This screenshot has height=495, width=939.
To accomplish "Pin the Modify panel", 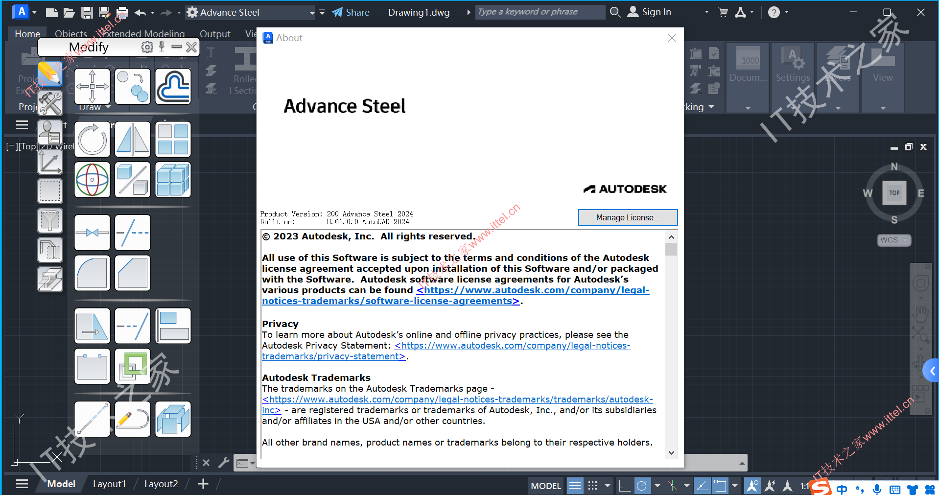I will pos(162,47).
